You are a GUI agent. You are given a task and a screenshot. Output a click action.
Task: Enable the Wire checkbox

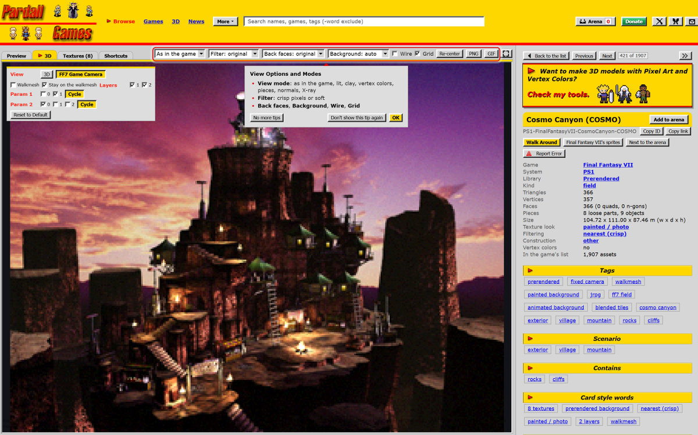coord(396,54)
